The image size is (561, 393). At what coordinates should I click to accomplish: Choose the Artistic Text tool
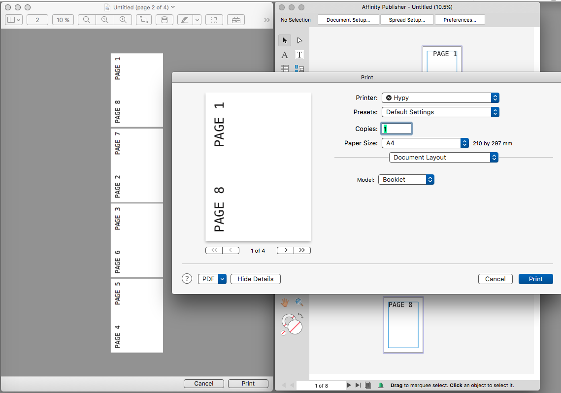(284, 55)
